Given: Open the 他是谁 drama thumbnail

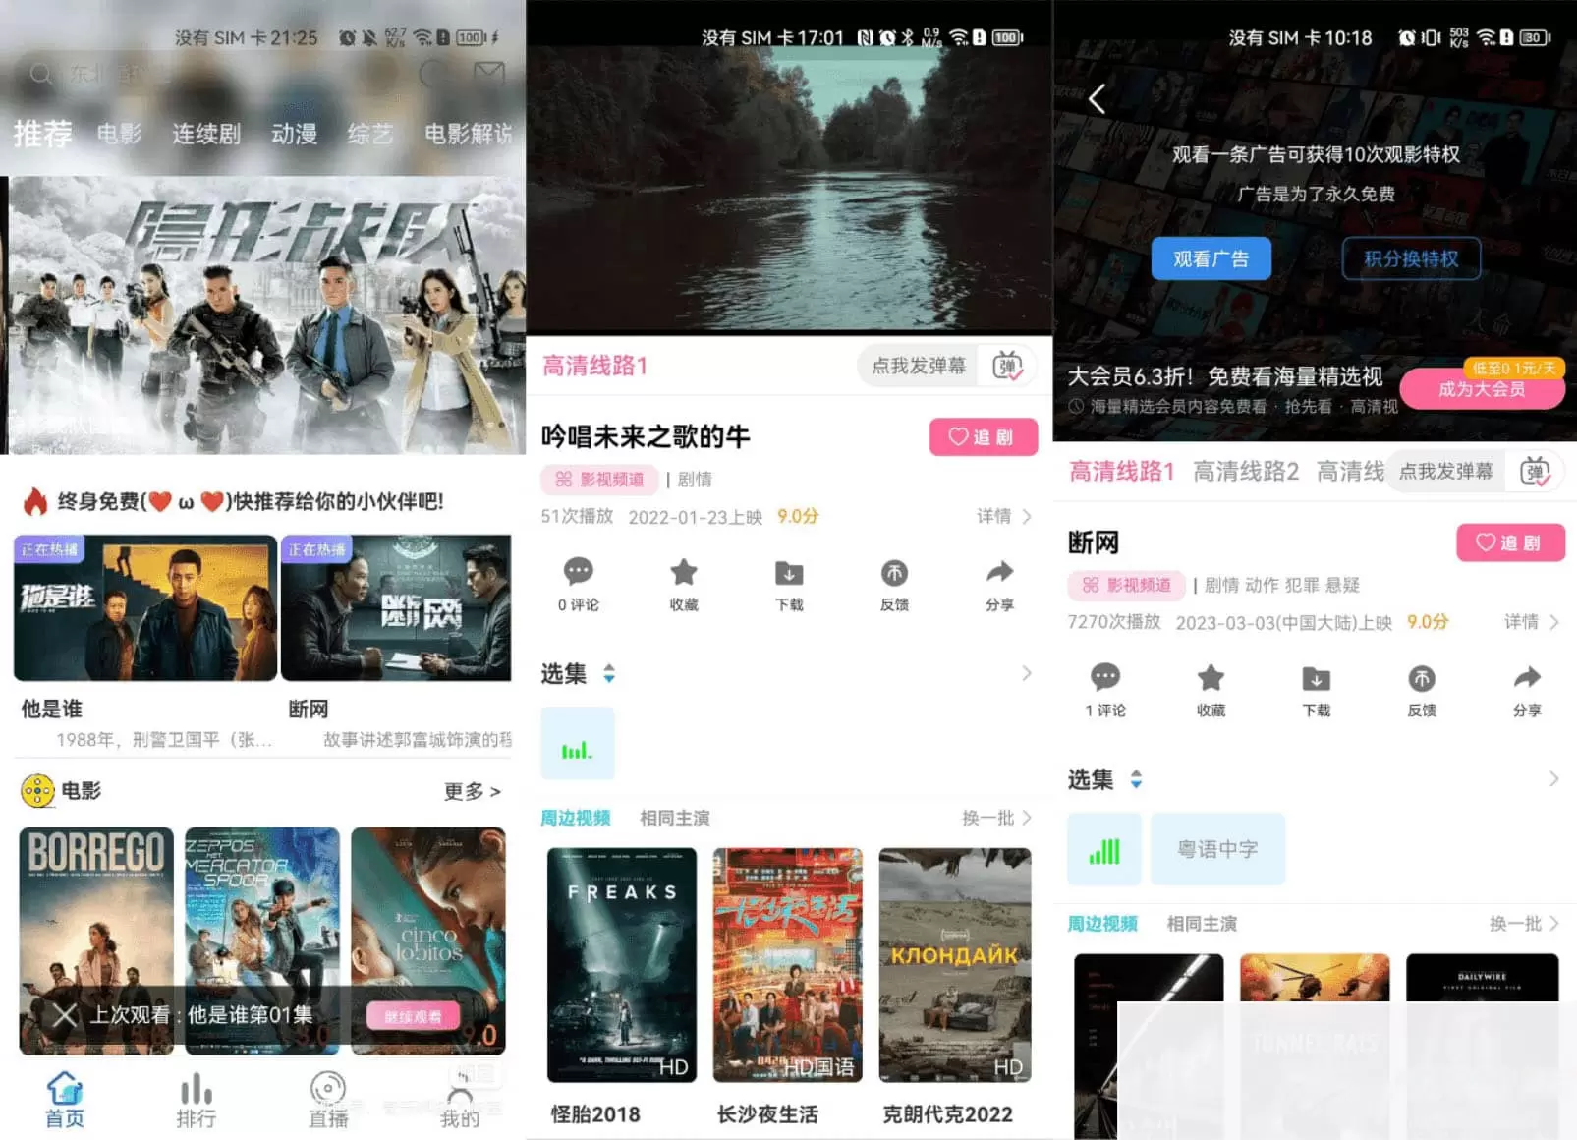Looking at the screenshot, I should 145,607.
